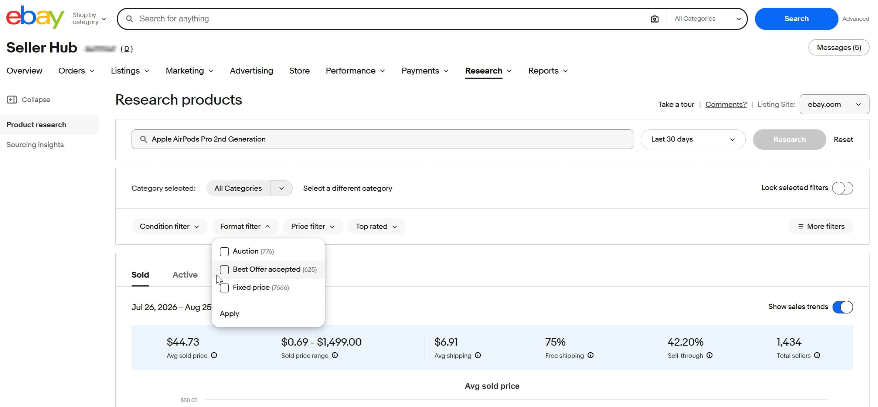Viewport: 878px width, 407px height.
Task: Open Sourcing insights in sidebar
Action: click(x=35, y=145)
